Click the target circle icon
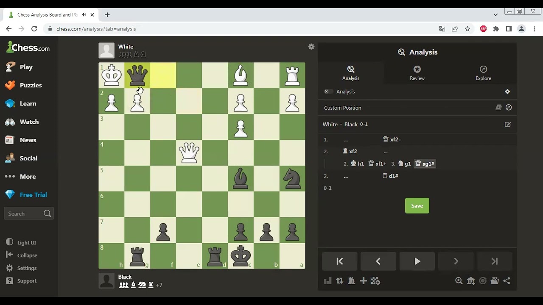The height and width of the screenshot is (305, 543). click(483, 280)
